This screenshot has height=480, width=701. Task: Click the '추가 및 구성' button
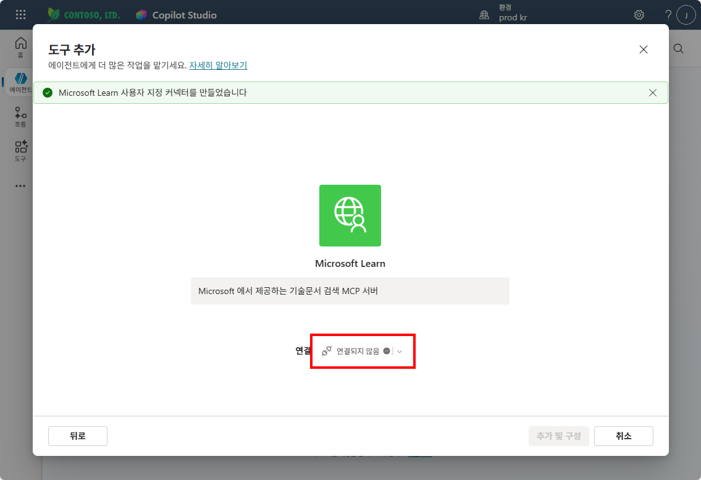pos(559,436)
